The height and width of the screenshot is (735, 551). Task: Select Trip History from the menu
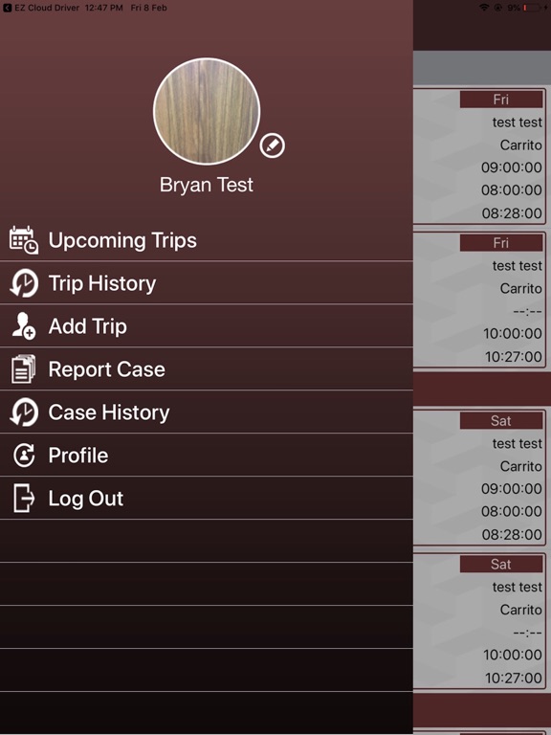click(x=207, y=282)
